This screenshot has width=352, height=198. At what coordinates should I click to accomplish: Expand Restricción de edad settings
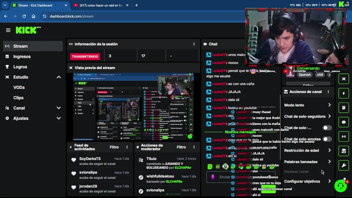point(329,150)
